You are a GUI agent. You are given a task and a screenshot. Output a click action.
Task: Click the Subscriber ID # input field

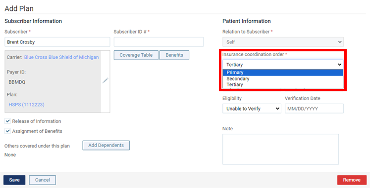159,42
